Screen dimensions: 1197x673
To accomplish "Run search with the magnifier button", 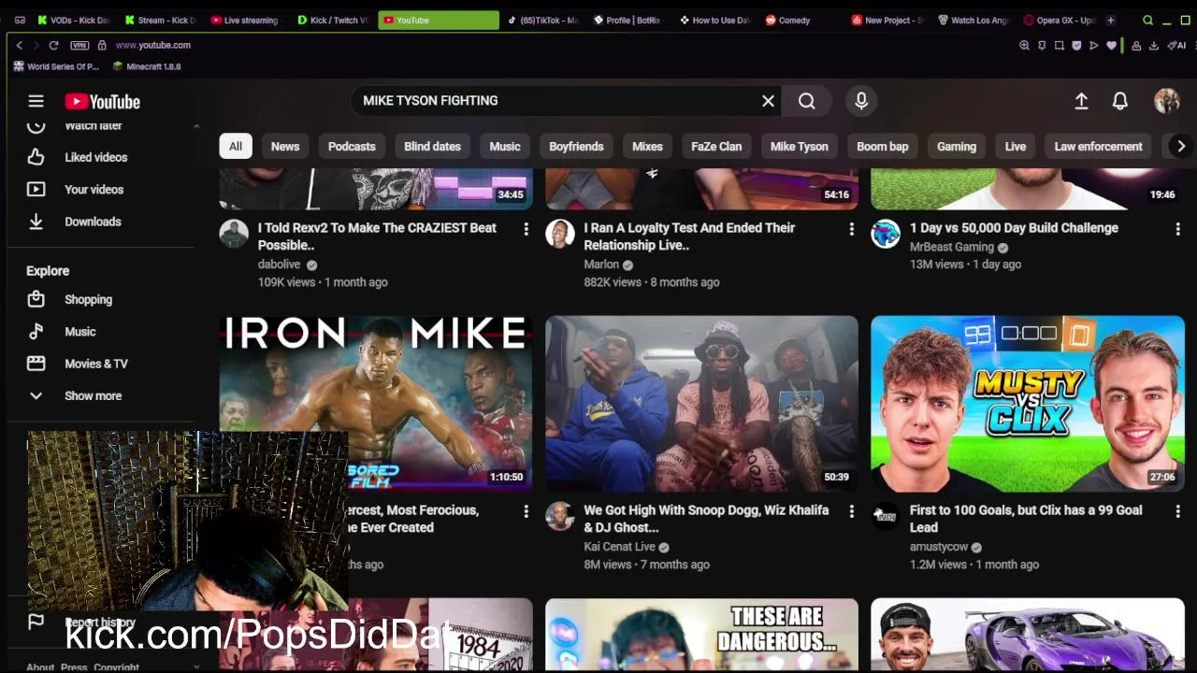I will 807,101.
